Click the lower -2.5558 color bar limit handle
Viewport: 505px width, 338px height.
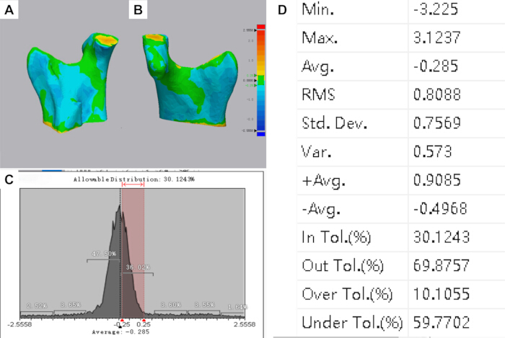click(x=255, y=130)
